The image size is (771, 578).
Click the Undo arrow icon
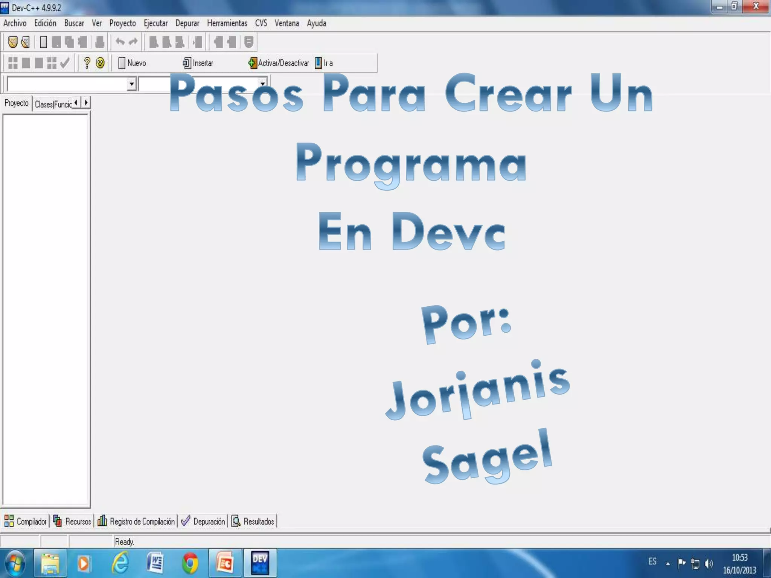[120, 42]
